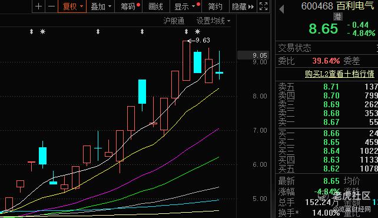Select the 卖一 8.67 order row
This screenshot has height=218, width=378.
(x=327, y=122)
